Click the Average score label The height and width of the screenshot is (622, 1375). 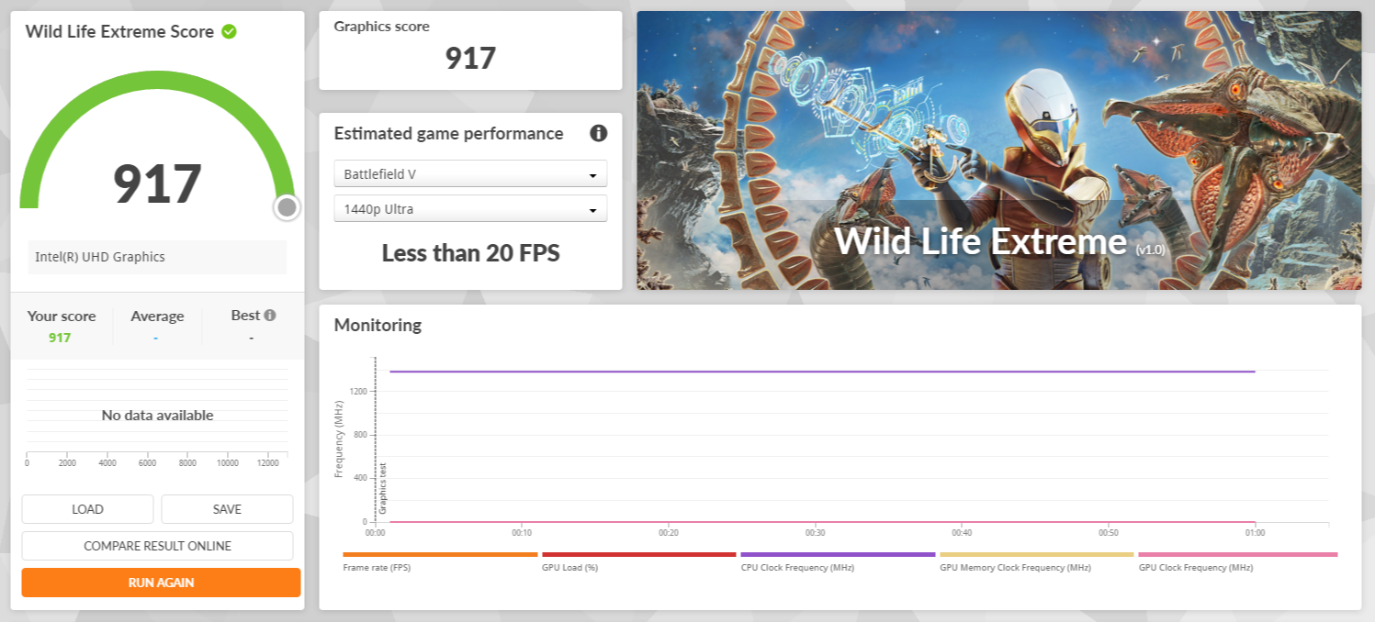pos(157,316)
